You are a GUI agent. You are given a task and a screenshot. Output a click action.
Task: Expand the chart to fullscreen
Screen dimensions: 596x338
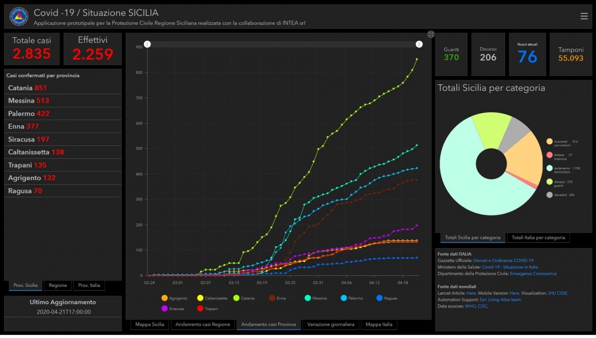pyautogui.click(x=431, y=34)
